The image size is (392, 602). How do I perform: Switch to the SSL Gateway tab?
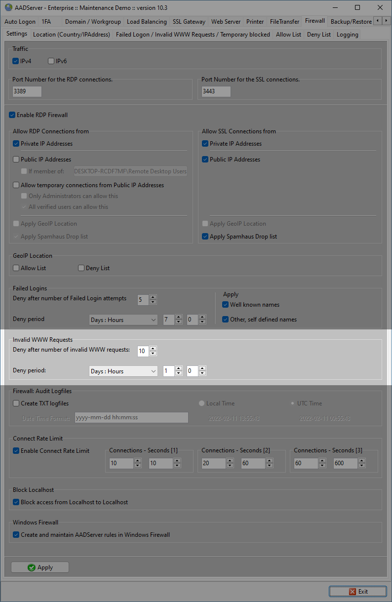pyautogui.click(x=189, y=22)
